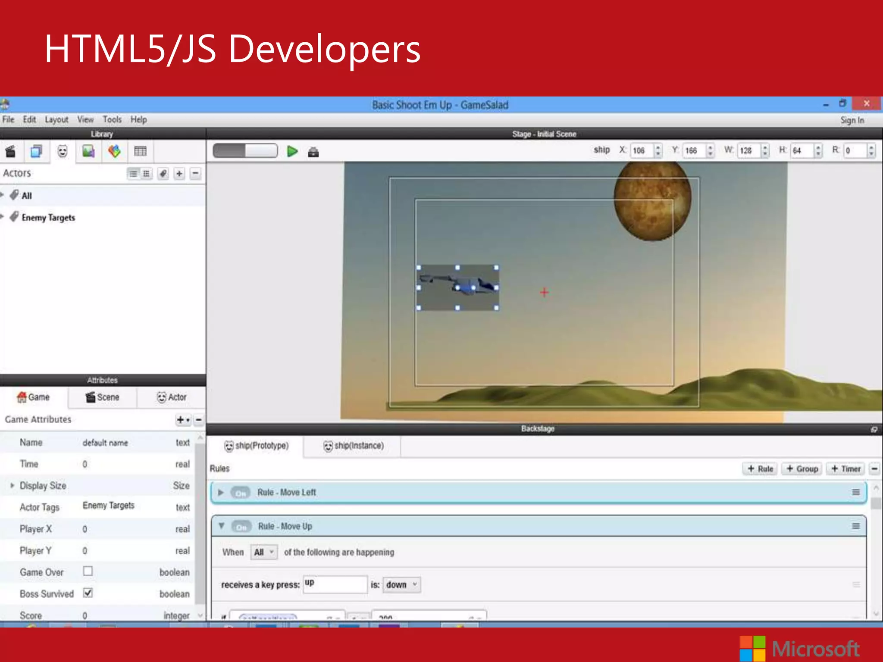Play the scene preview
883x662 pixels.
click(292, 151)
